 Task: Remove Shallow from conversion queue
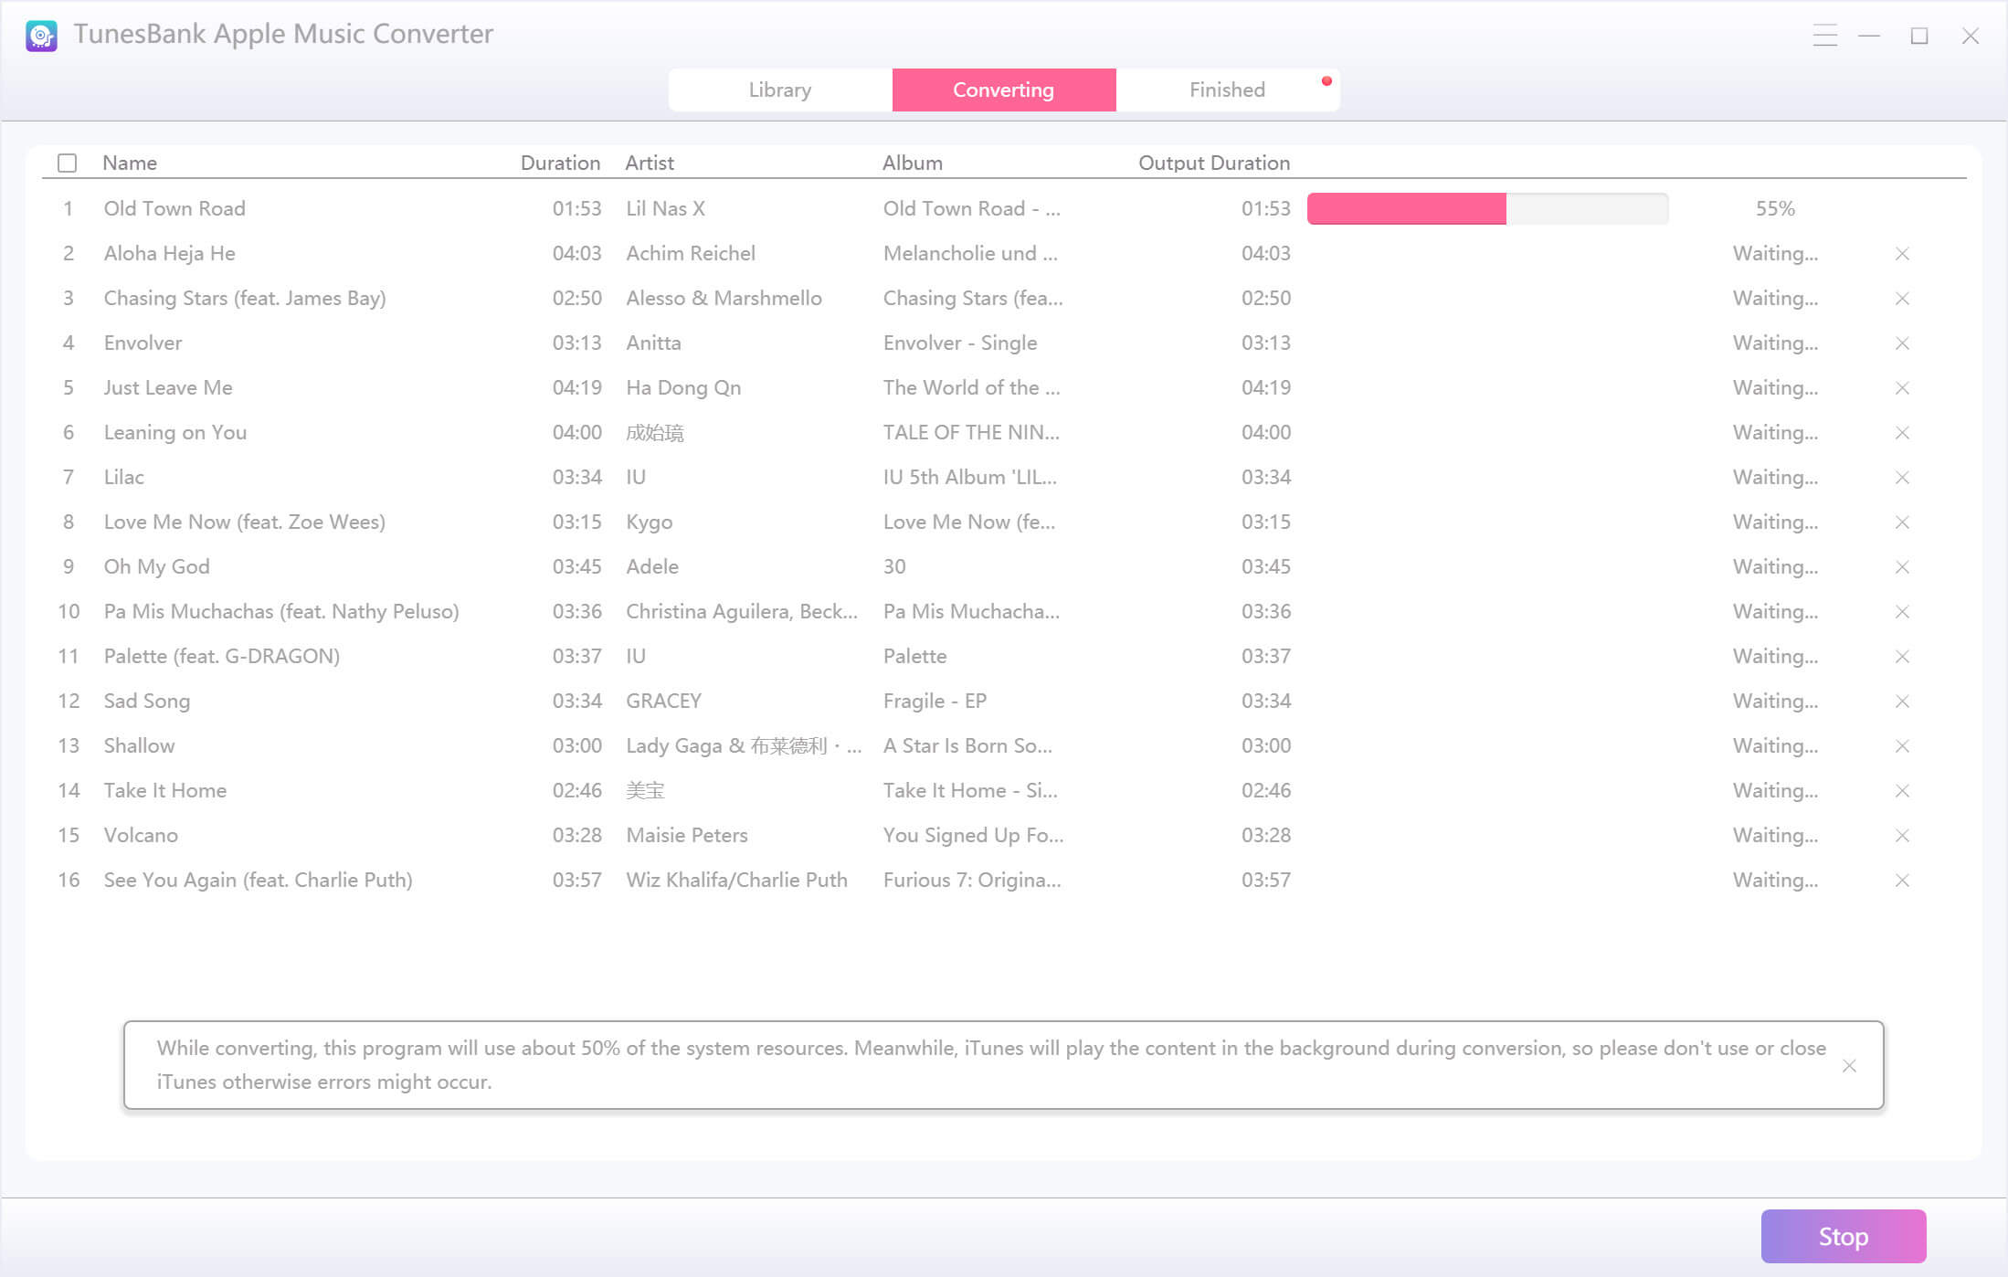[1902, 745]
